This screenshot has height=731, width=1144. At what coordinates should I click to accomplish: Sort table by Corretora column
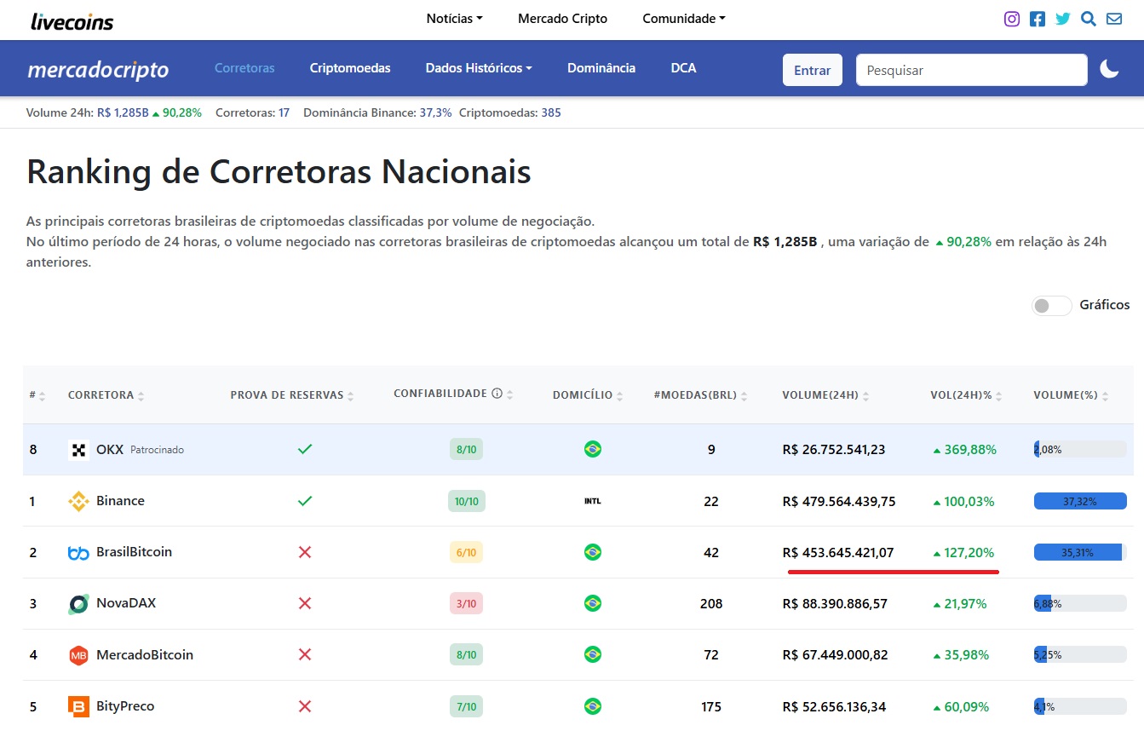tap(106, 395)
